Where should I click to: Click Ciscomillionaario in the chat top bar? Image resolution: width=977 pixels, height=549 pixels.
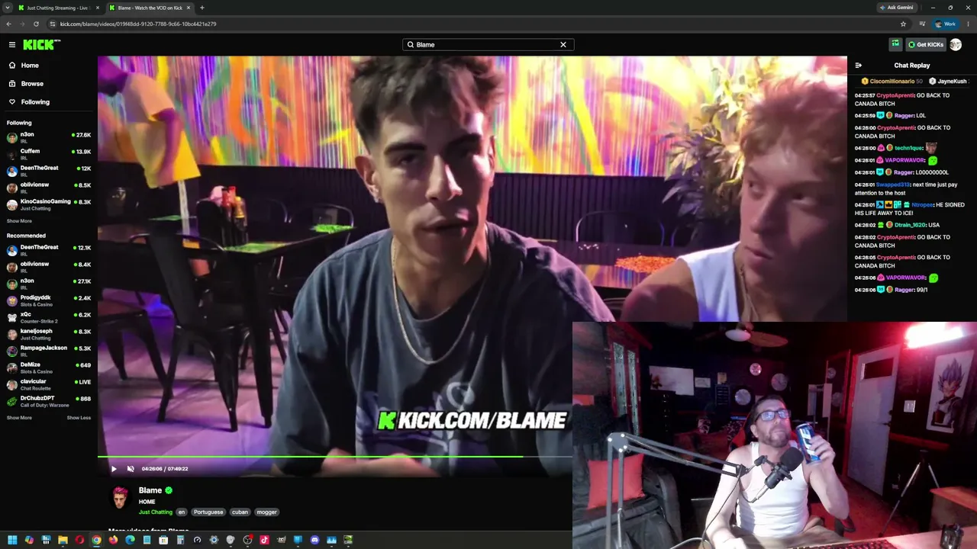coord(892,81)
